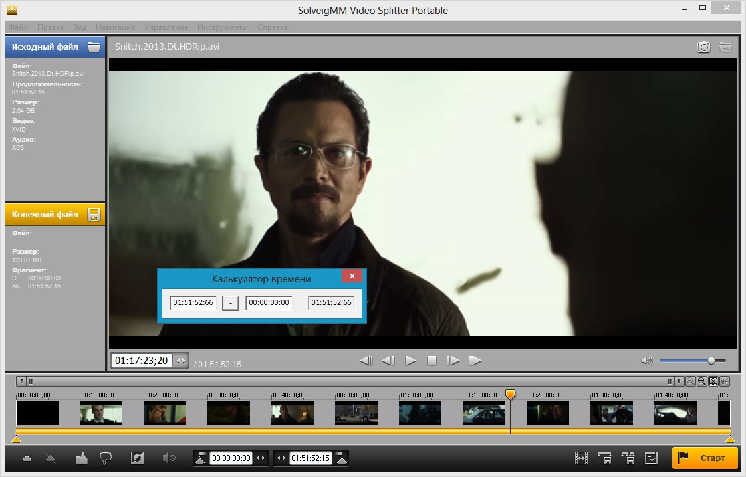Zoom out the timeline

(x=690, y=381)
